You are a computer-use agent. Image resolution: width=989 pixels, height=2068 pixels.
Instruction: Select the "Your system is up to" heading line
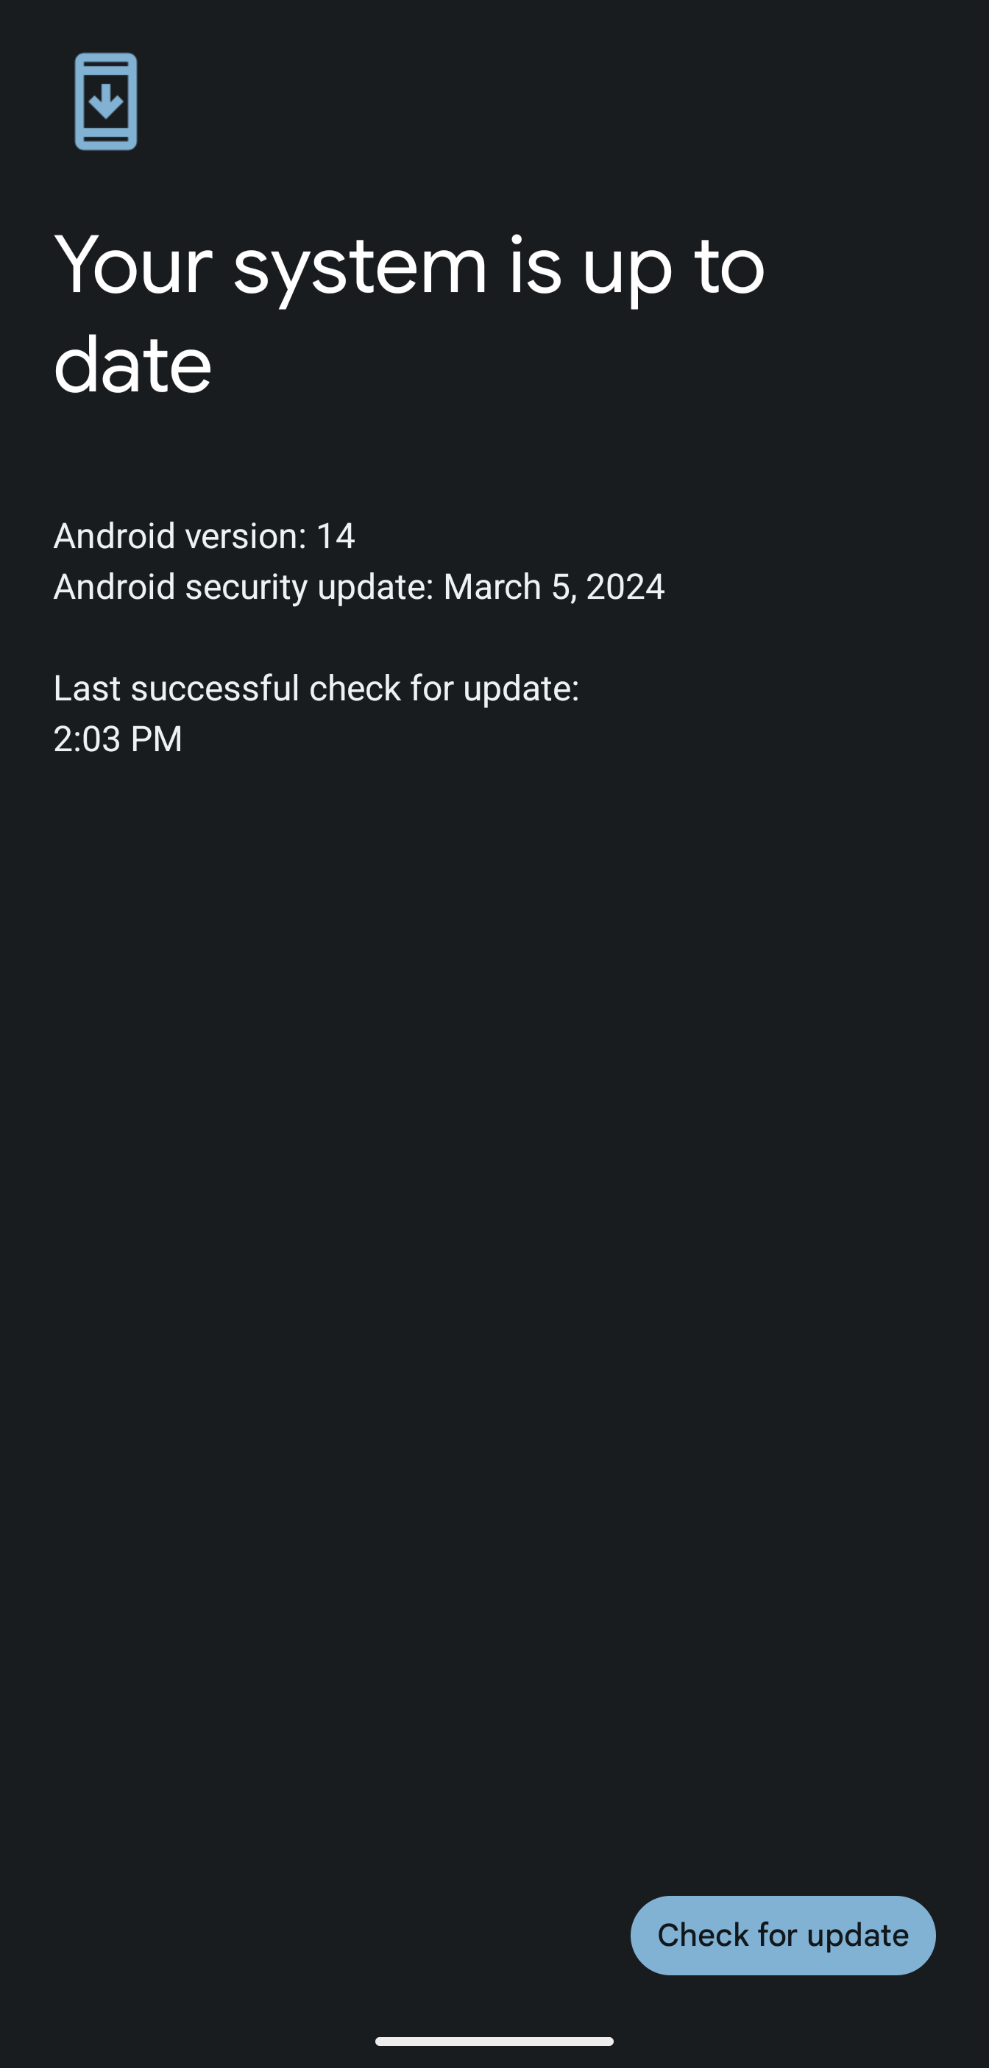(x=408, y=265)
